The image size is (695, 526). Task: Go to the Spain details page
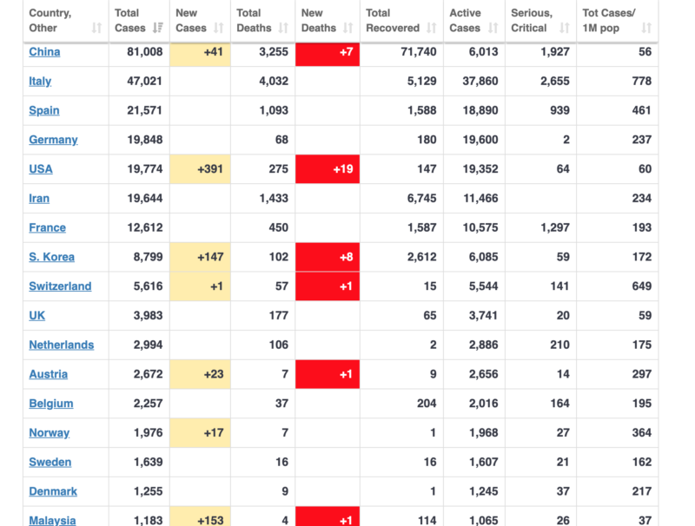pos(44,110)
